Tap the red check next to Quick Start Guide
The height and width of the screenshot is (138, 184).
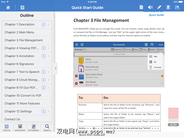(76, 76)
